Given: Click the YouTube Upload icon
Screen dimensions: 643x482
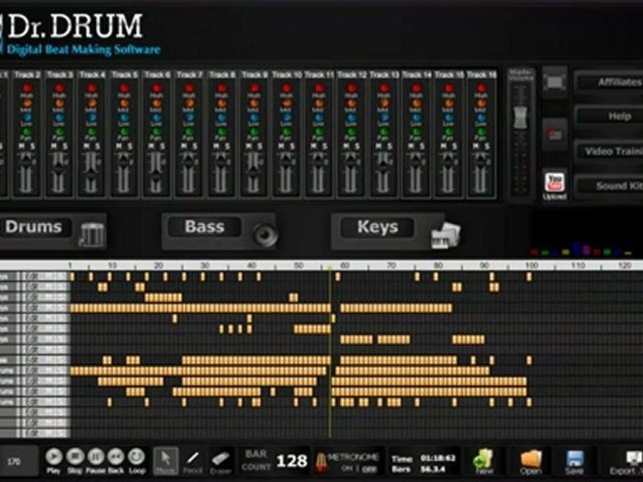Looking at the screenshot, I should [x=555, y=185].
